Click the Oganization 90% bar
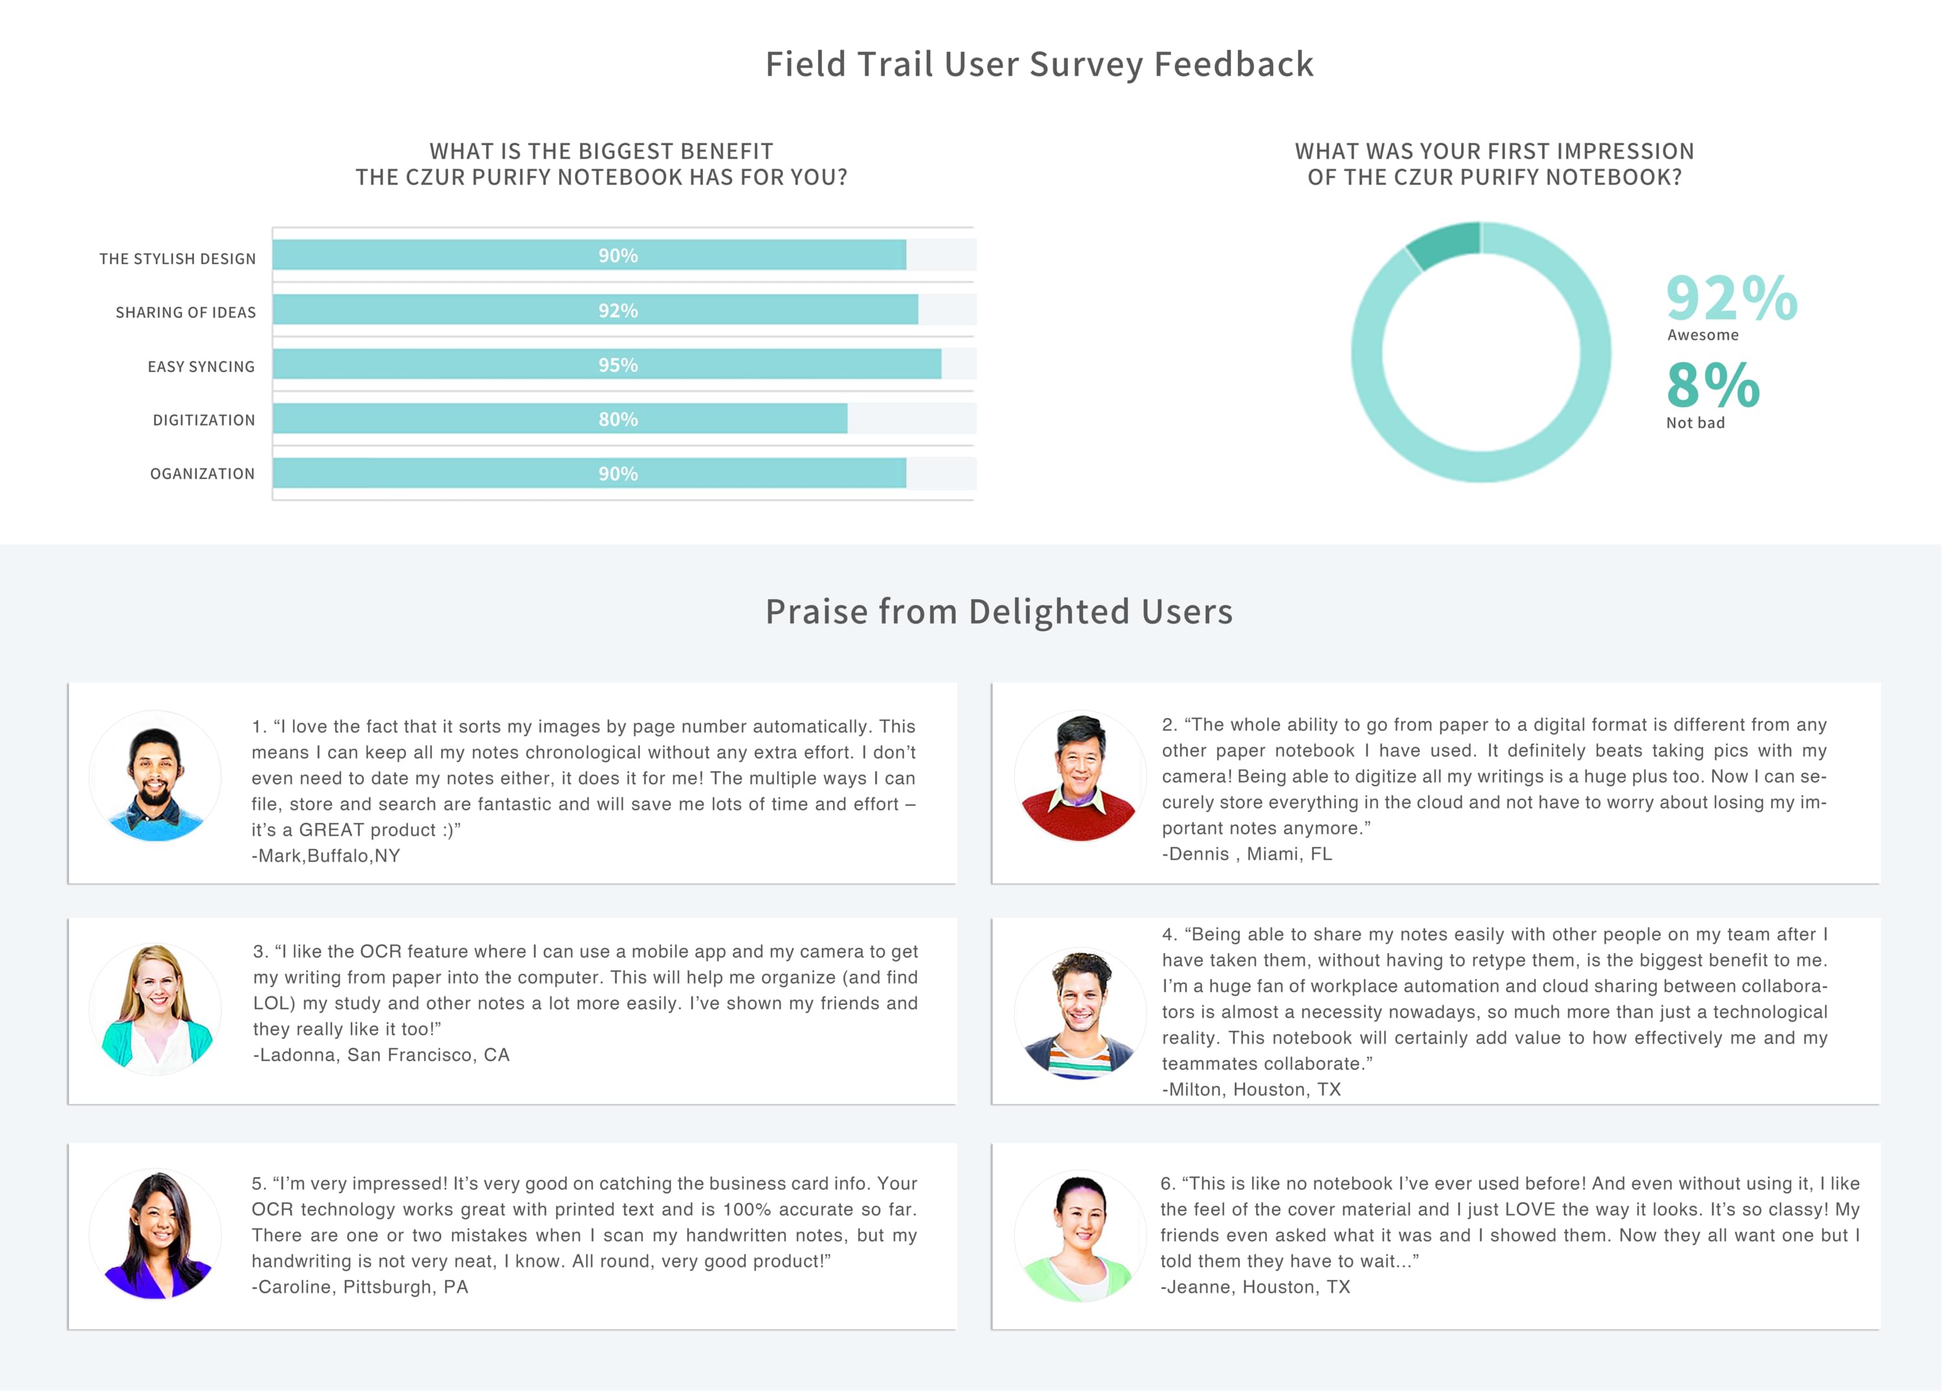This screenshot has width=1942, height=1392. pos(589,473)
